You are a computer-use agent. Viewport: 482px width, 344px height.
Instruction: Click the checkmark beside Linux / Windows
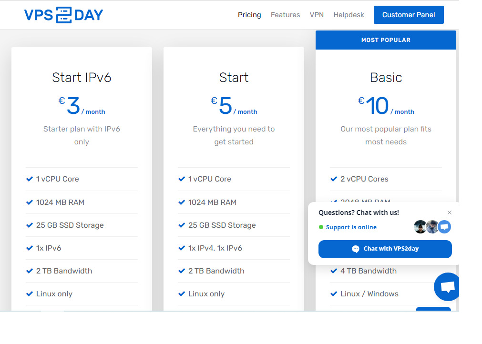[334, 294]
